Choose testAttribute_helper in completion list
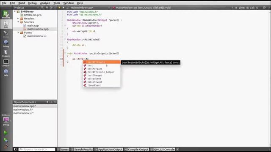 click(x=102, y=72)
